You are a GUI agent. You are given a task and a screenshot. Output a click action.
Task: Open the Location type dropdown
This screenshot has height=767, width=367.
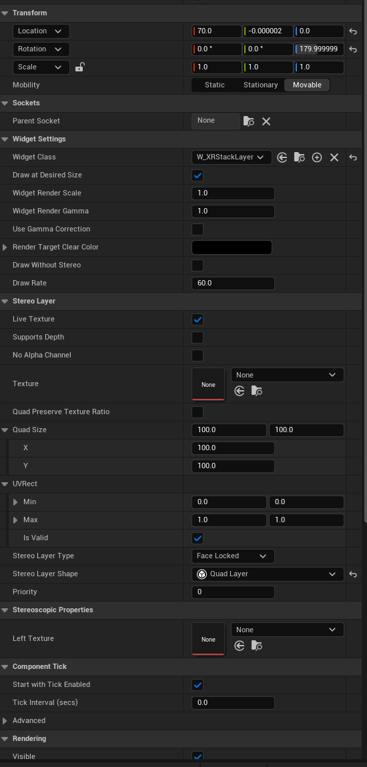[x=41, y=31]
